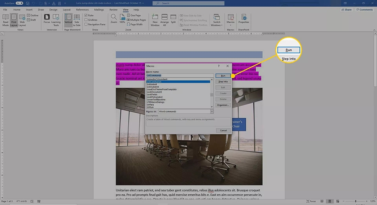Select Web Layout icon in status bar

point(338,201)
